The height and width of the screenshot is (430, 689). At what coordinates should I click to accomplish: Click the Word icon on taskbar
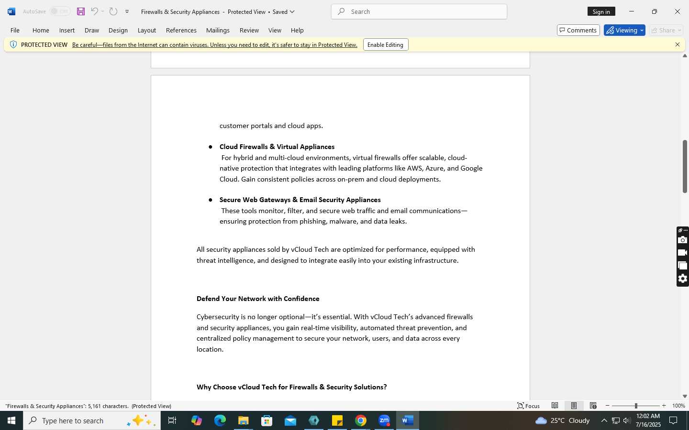tap(408, 420)
